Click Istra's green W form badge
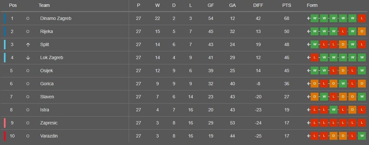The height and width of the screenshot is (145, 369). (333, 110)
